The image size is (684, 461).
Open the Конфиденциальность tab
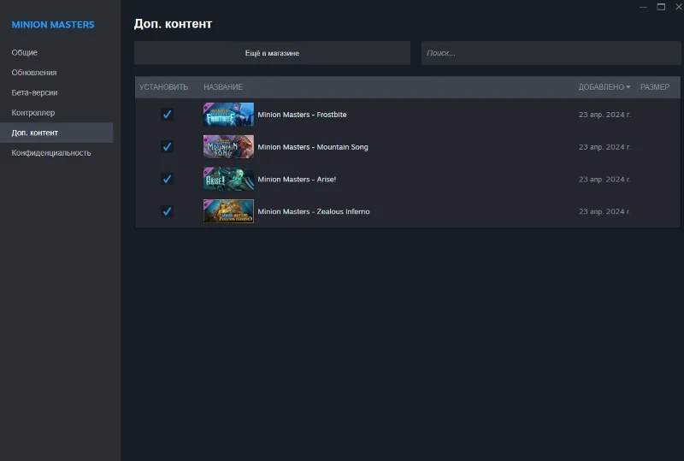coord(51,153)
